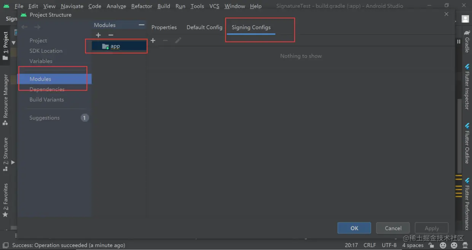This screenshot has width=472, height=250.
Task: Select Modules in the sidebar
Action: click(x=55, y=79)
